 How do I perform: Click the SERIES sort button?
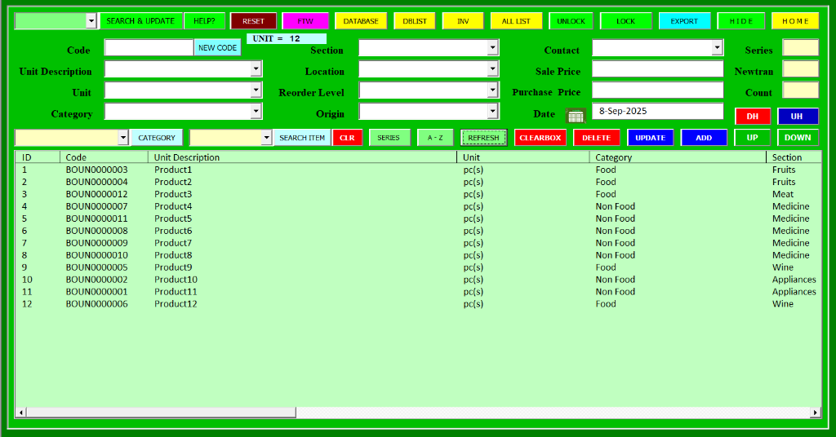click(389, 137)
